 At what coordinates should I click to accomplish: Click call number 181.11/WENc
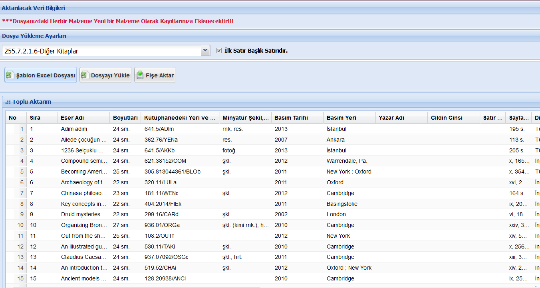point(161,193)
